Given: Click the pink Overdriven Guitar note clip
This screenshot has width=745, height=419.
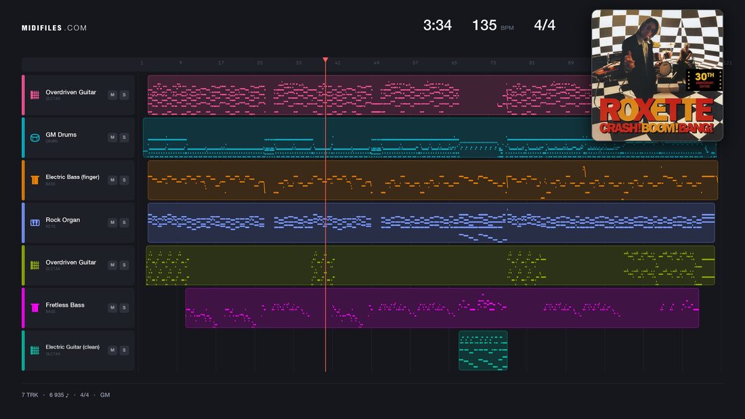Looking at the screenshot, I should (369, 95).
